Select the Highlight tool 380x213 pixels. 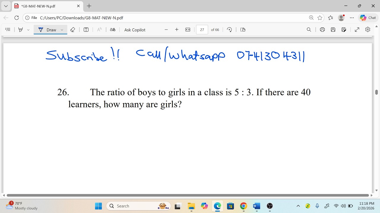coord(20,30)
